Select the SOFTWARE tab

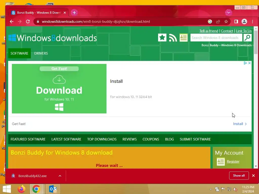[x=19, y=53]
